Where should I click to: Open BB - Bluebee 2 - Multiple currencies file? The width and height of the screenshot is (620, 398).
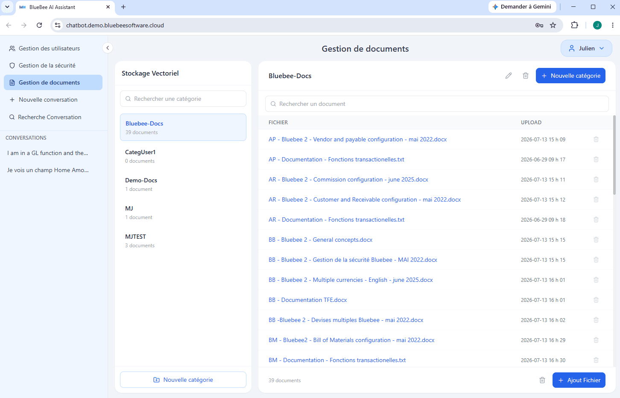351,280
